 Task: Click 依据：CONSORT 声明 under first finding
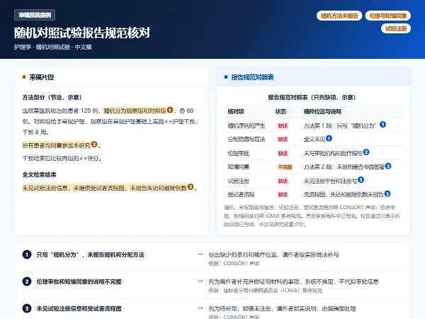[x=234, y=264]
